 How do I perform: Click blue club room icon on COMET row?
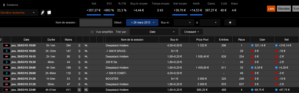click(6, 73)
